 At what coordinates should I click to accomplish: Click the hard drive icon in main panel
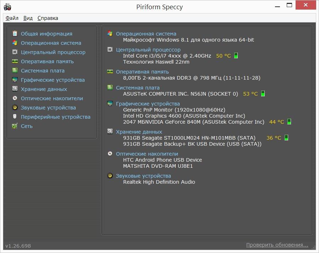point(110,131)
